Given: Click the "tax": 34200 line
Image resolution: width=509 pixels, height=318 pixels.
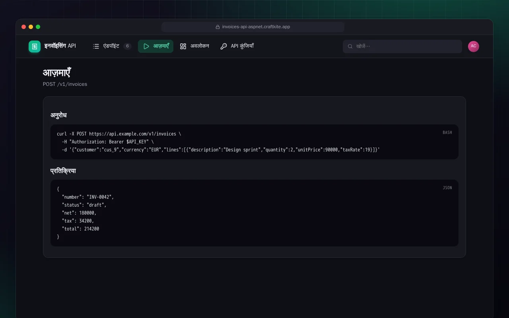Looking at the screenshot, I should 78,221.
